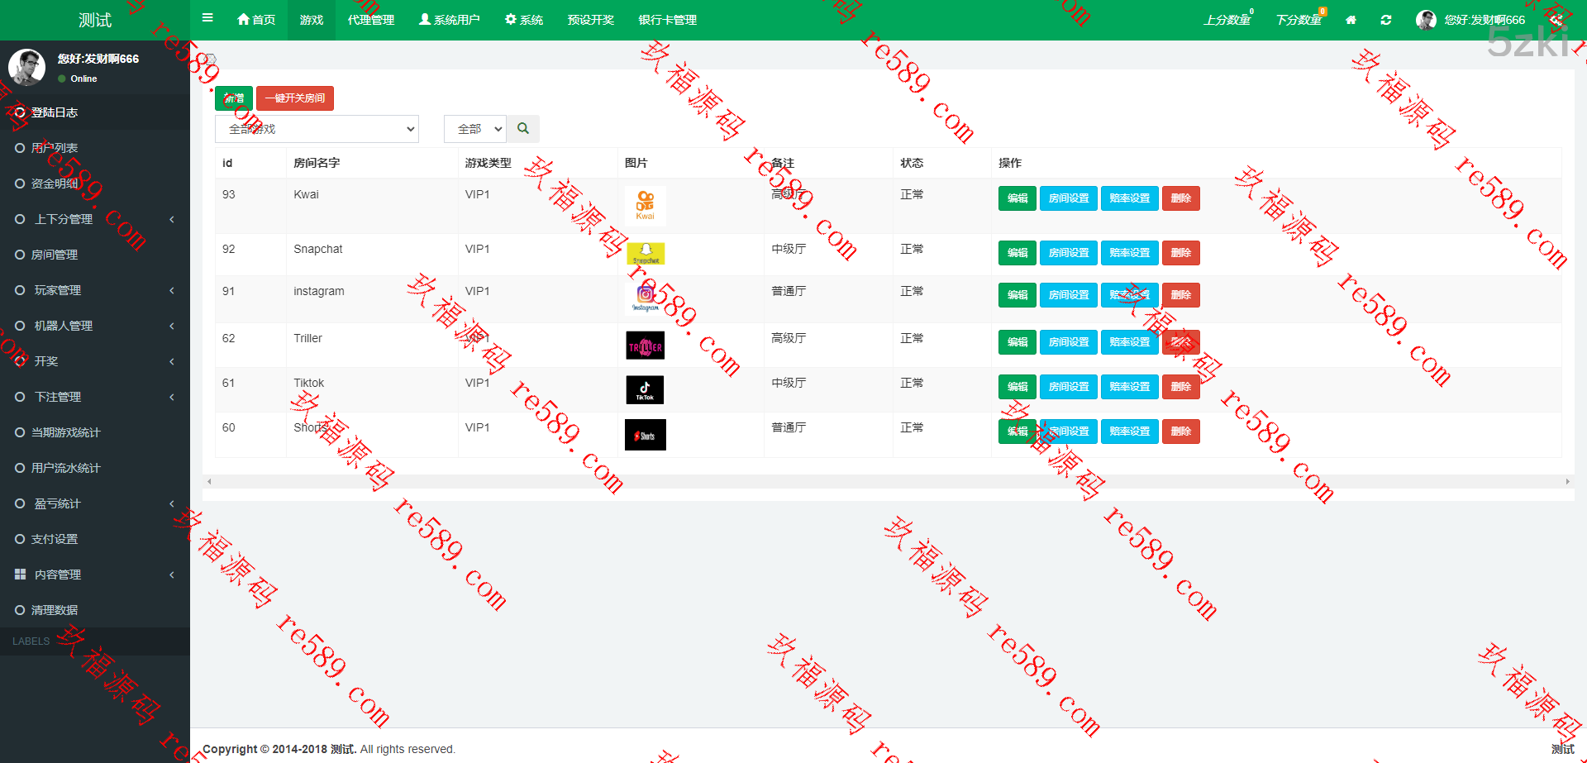Image resolution: width=1587 pixels, height=763 pixels.
Task: Click 赔率设置 for the Tiktok room
Action: [1129, 387]
